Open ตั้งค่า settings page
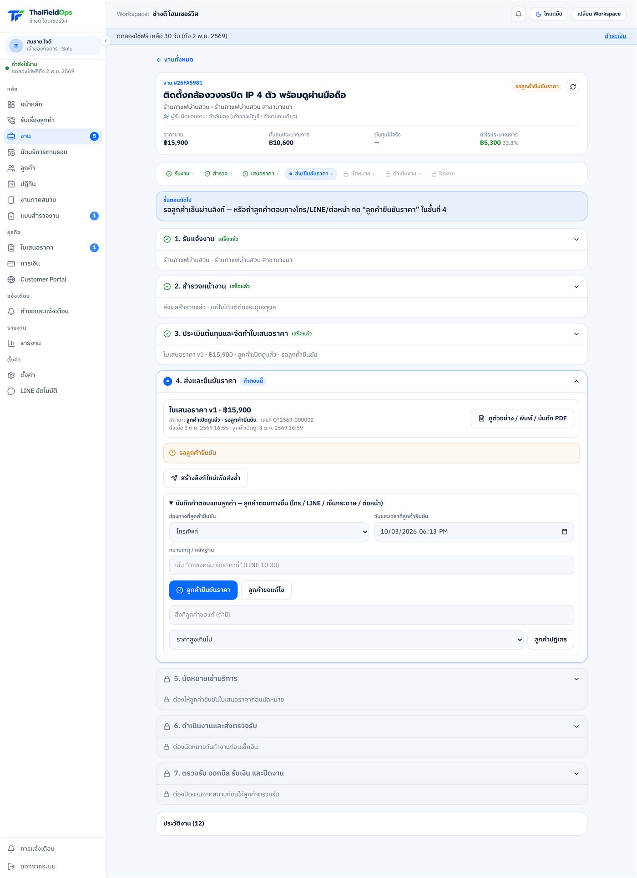The height and width of the screenshot is (878, 637). click(53, 375)
